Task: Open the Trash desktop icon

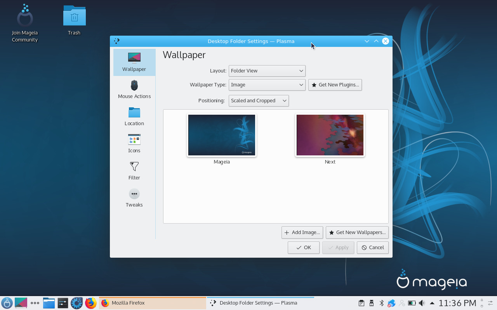Action: click(74, 20)
